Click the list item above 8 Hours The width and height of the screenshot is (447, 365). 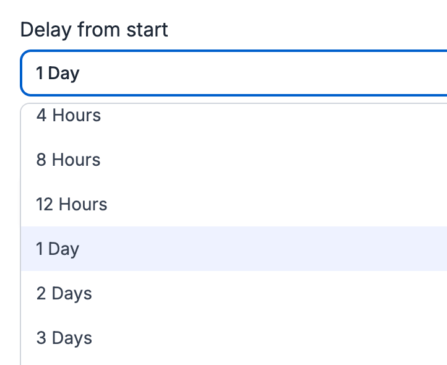(234, 116)
